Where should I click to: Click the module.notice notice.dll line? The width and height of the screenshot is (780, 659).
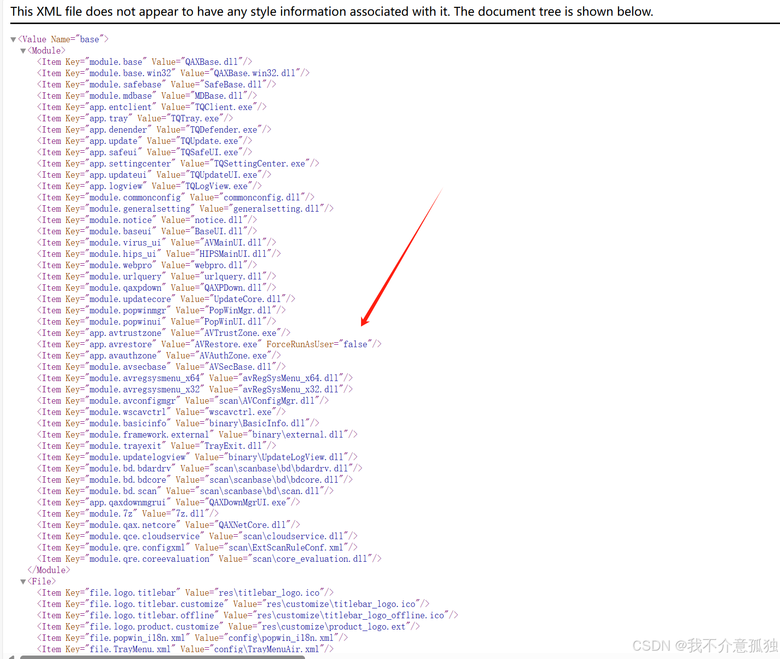click(147, 220)
